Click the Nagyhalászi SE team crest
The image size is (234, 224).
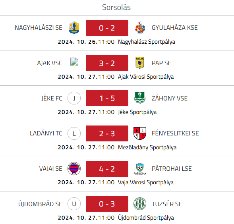click(x=74, y=28)
